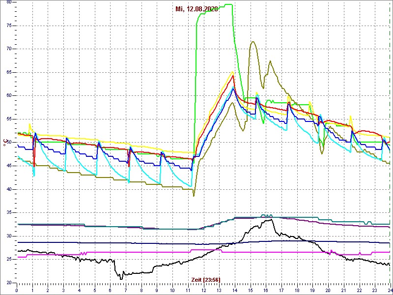Click the hour 0 tick on the time axis

(17, 290)
